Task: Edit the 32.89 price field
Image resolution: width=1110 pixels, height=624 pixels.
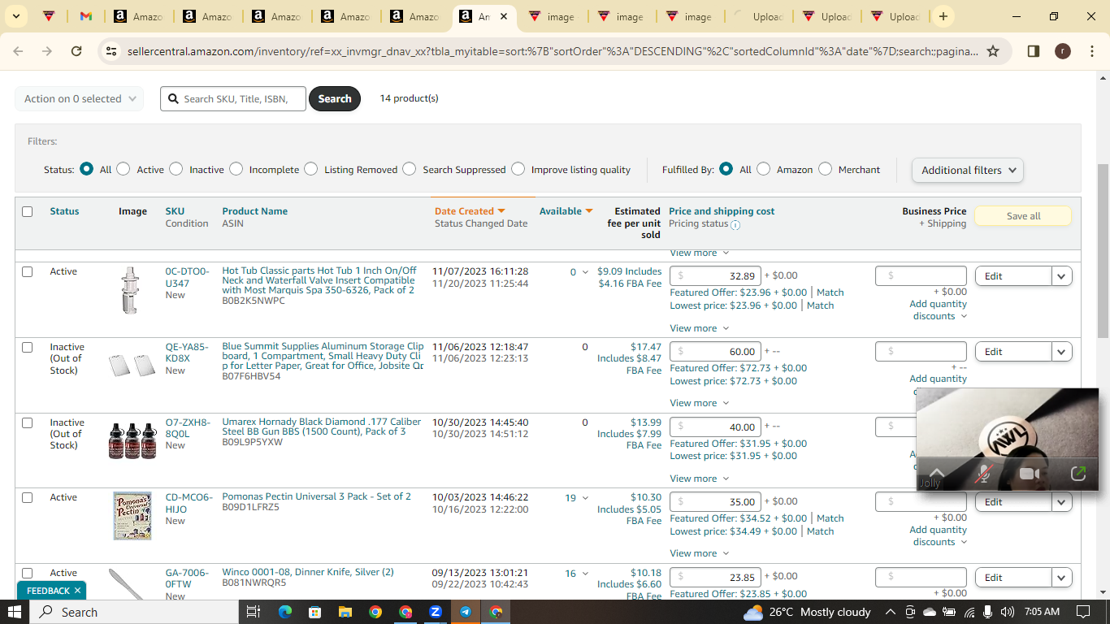Action: [715, 276]
